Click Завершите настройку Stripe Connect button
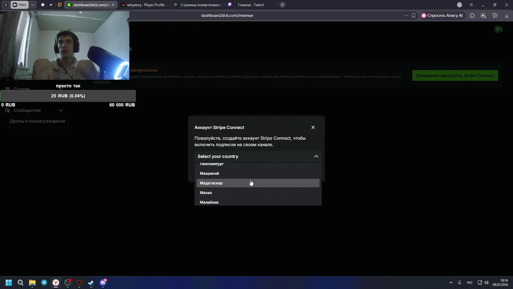 coord(455,75)
